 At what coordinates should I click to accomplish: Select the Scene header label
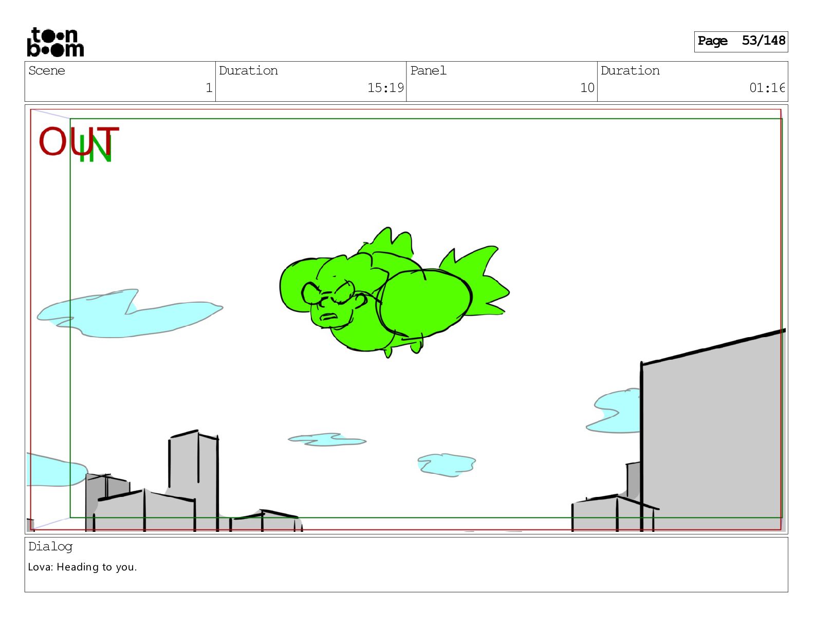(47, 71)
